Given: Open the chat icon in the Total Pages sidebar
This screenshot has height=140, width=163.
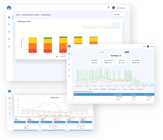Looking at the screenshot, I should tap(69, 59).
